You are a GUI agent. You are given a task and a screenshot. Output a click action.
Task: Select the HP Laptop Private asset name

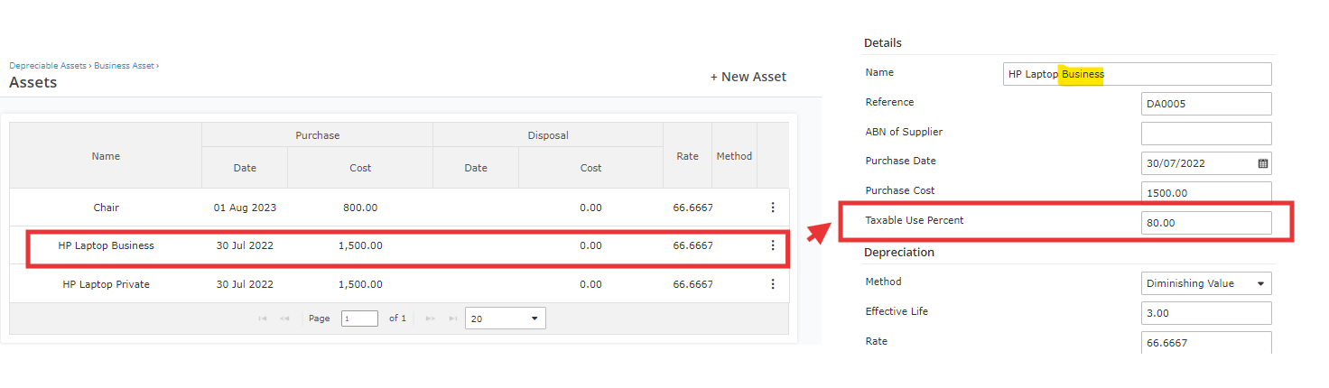coord(106,284)
